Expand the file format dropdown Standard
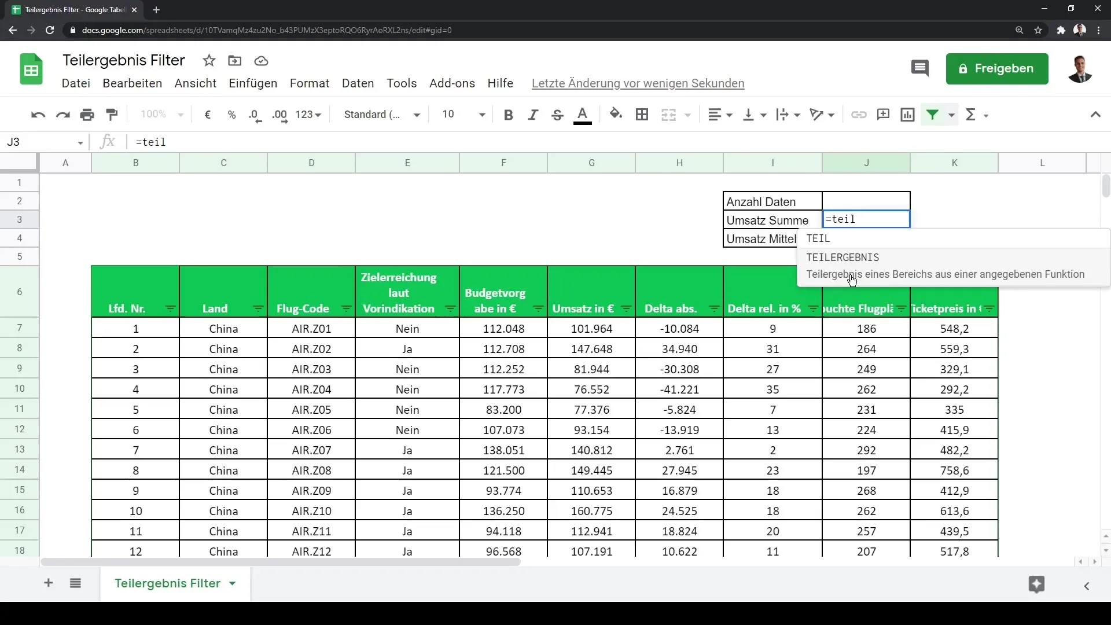Viewport: 1111px width, 625px height. (x=381, y=115)
